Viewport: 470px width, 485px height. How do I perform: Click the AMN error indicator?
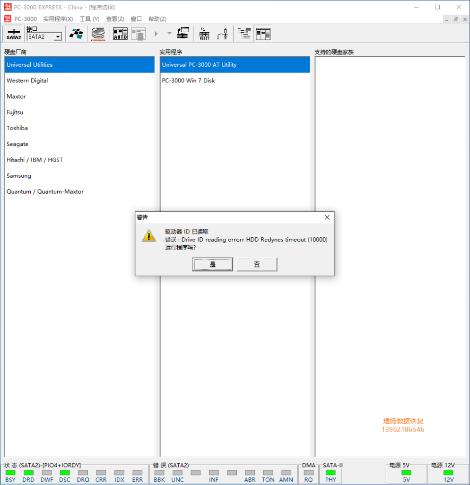click(x=286, y=473)
